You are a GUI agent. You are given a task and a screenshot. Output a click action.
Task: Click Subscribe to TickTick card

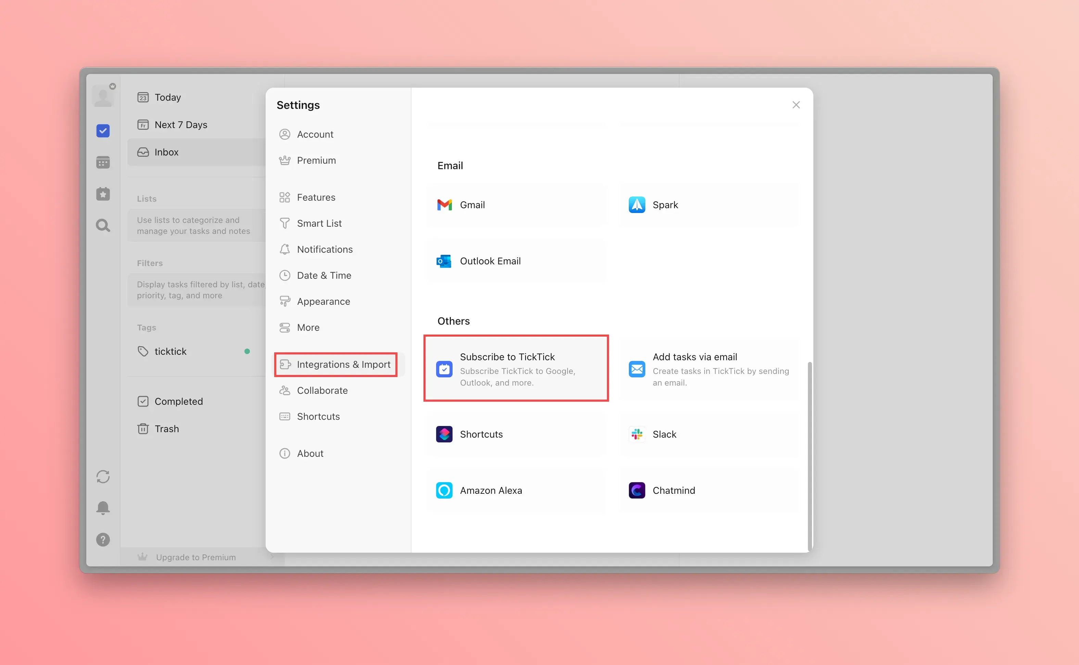516,368
